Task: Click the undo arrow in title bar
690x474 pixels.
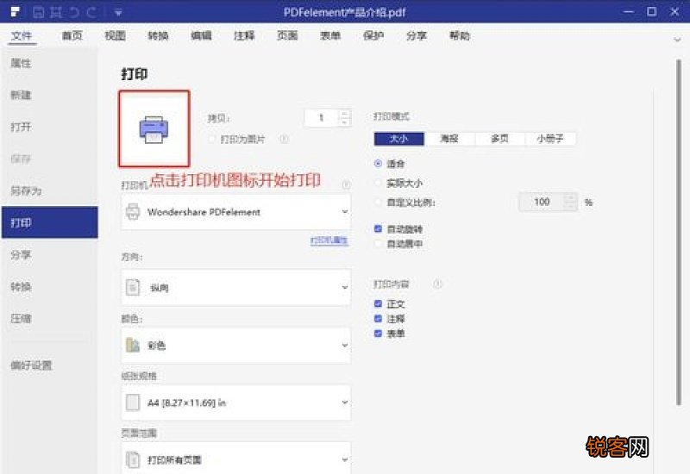Action: coord(74,12)
